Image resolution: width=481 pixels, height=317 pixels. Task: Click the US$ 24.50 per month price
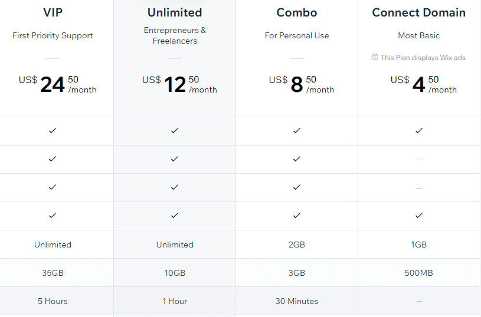(x=57, y=84)
